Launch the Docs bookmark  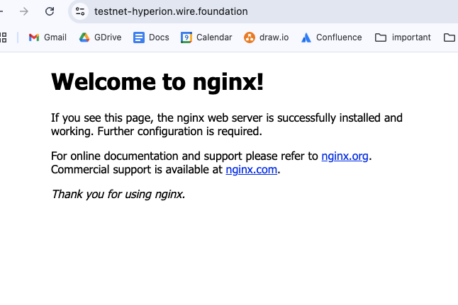[x=151, y=38]
